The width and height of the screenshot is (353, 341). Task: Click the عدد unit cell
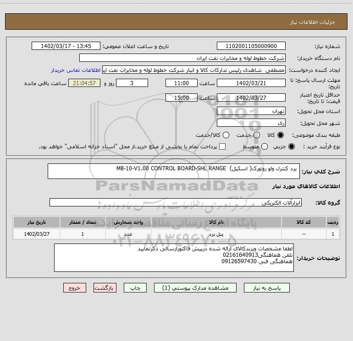click(x=128, y=234)
